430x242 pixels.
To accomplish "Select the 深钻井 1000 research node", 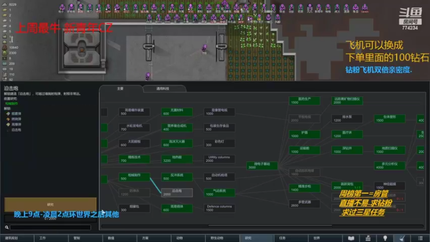I will coord(347,150).
